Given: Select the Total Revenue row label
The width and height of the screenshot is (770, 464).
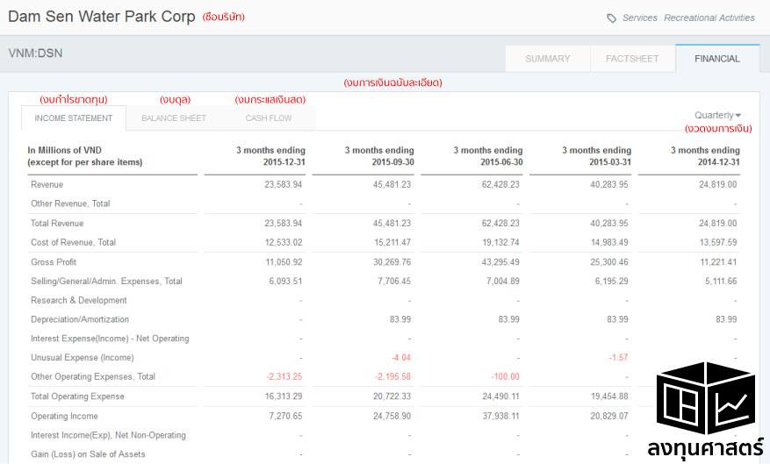Looking at the screenshot, I should coord(57,223).
